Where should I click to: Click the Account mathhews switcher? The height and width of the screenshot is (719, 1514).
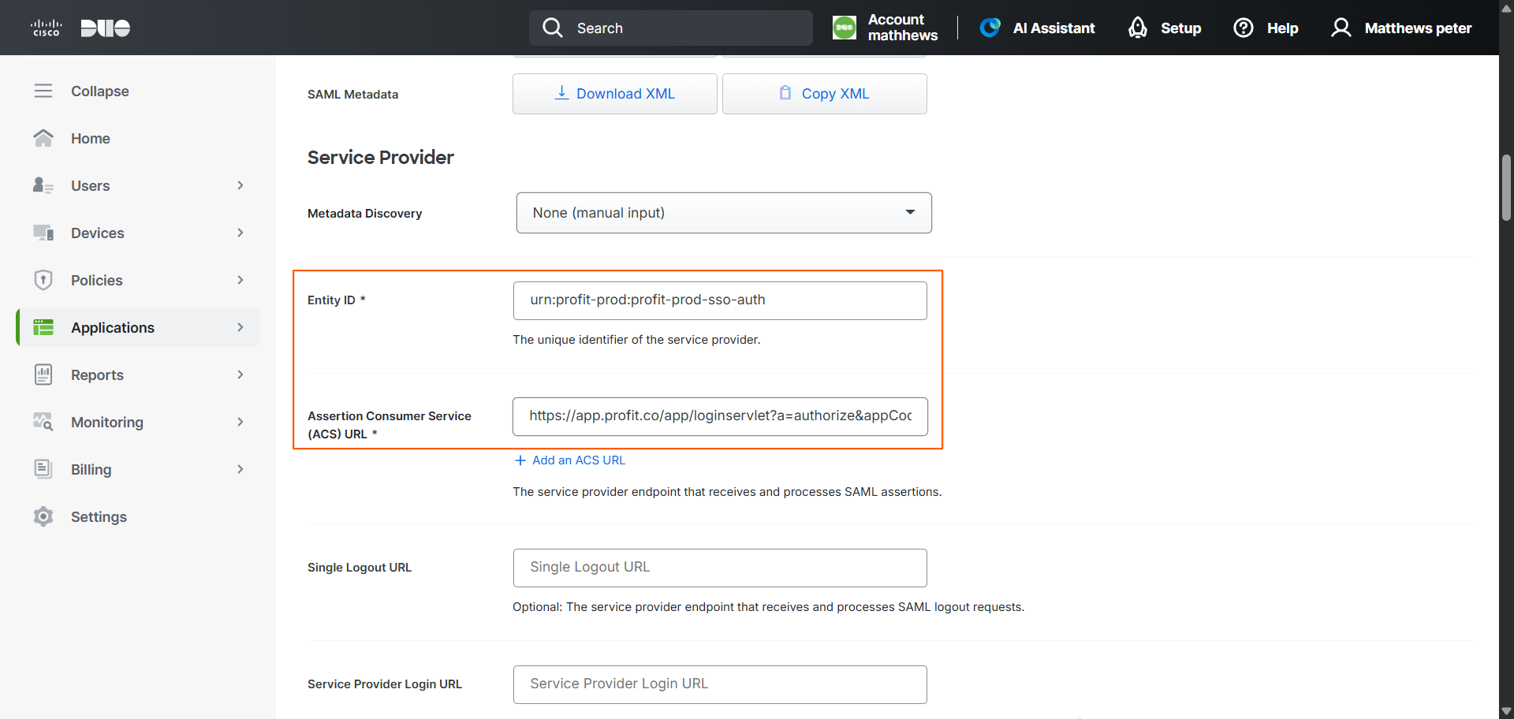click(886, 28)
